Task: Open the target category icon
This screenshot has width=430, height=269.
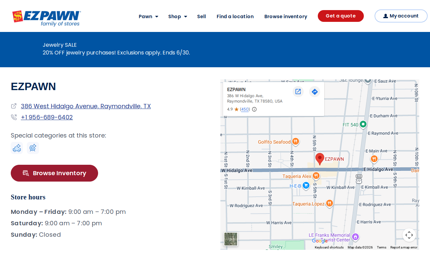Action: coord(33,148)
